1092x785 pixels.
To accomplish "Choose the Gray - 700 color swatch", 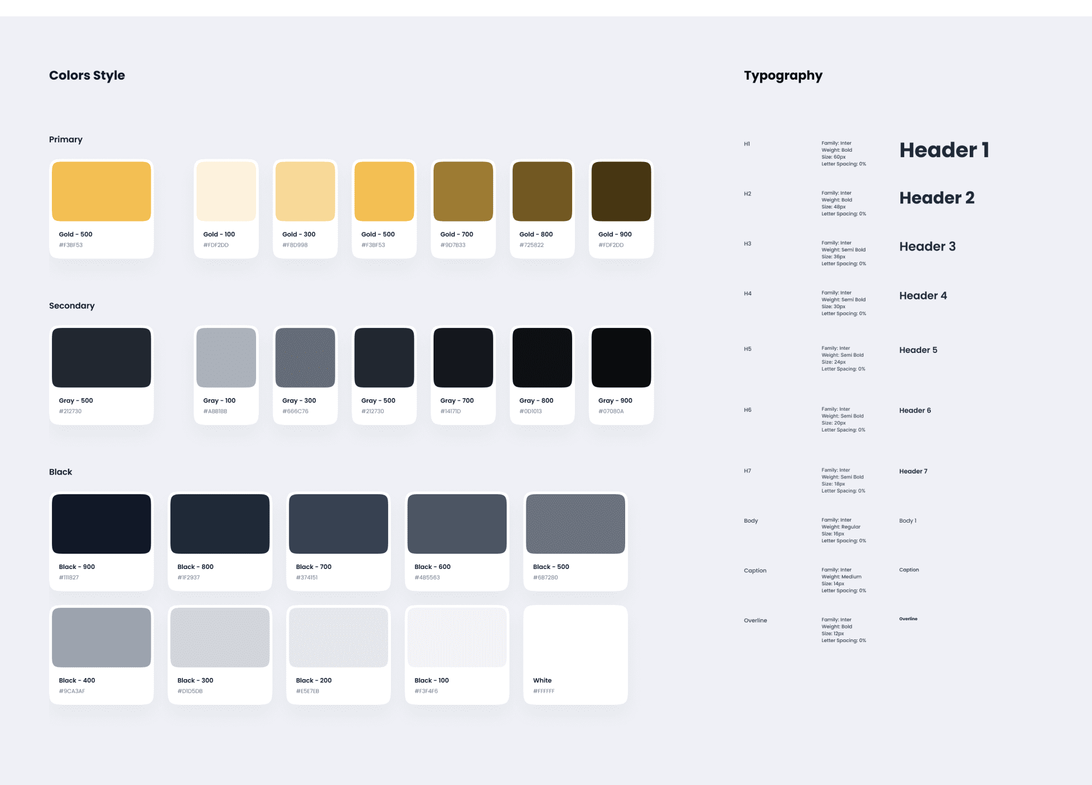I will 463,358.
